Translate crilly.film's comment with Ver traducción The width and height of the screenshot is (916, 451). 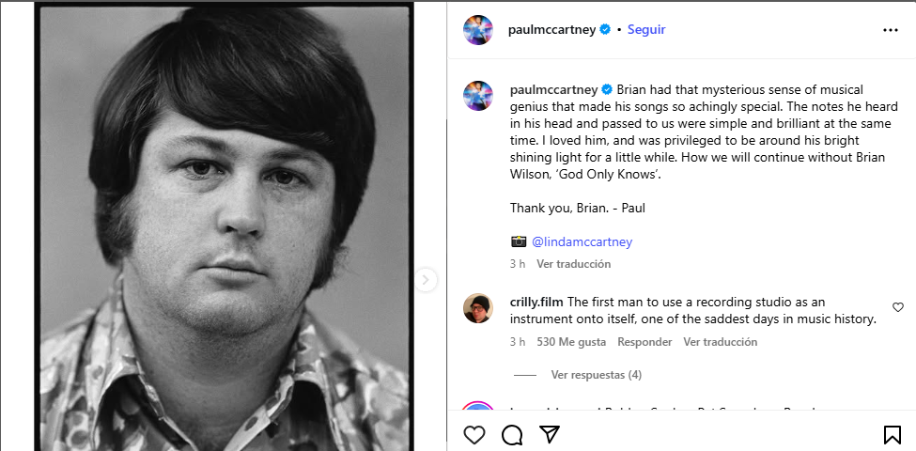coord(720,342)
